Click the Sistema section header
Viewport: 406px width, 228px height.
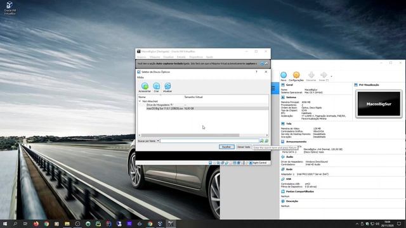(291, 98)
